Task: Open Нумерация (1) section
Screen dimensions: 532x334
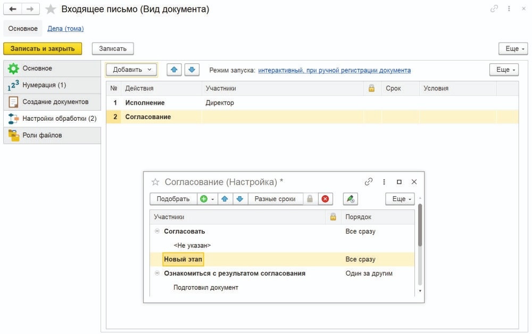Action: [x=52, y=85]
